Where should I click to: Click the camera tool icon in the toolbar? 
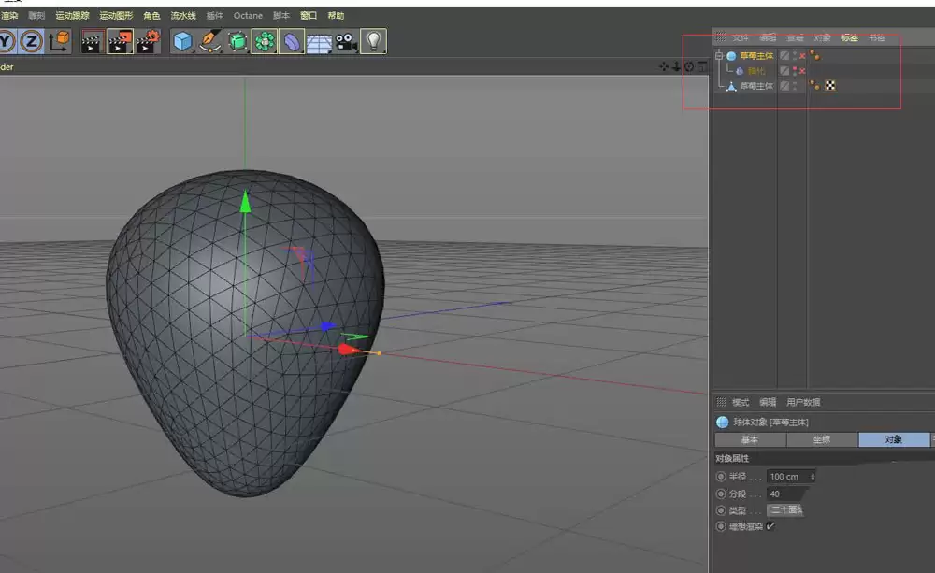[346, 41]
